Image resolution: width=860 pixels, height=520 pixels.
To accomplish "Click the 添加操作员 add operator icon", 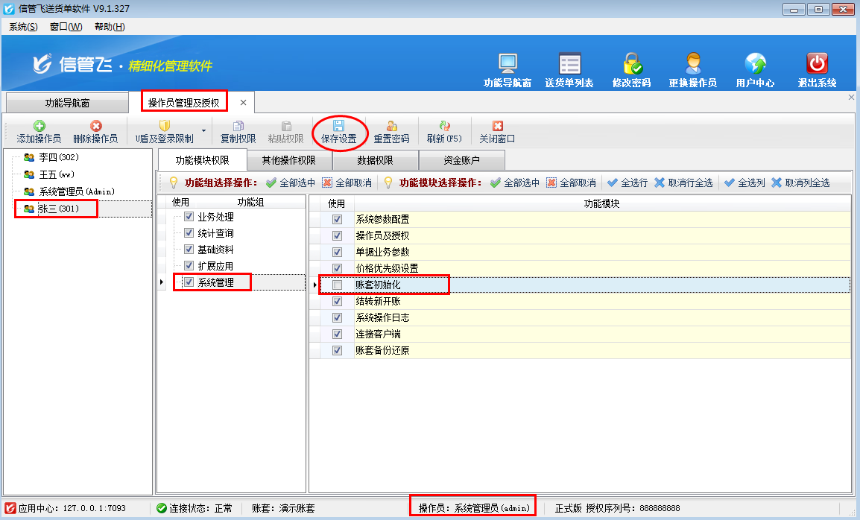I will 39,126.
